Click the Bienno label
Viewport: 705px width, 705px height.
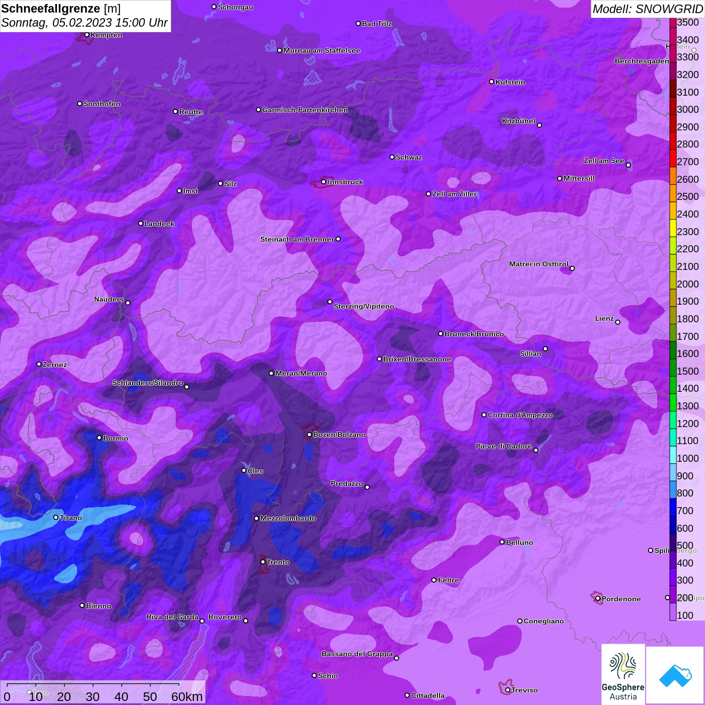tap(99, 606)
